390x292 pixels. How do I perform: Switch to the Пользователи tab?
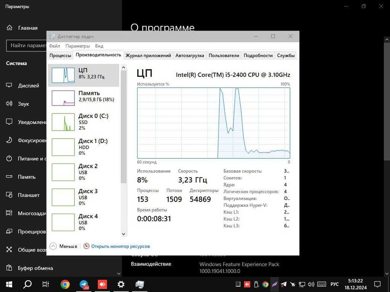(224, 55)
